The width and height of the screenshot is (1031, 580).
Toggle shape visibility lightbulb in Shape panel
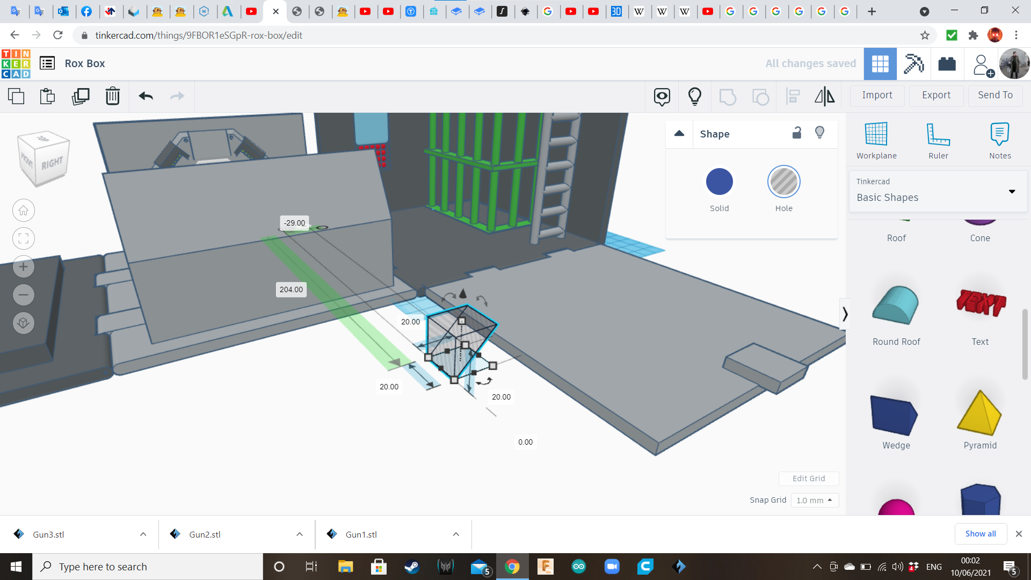pyautogui.click(x=819, y=133)
